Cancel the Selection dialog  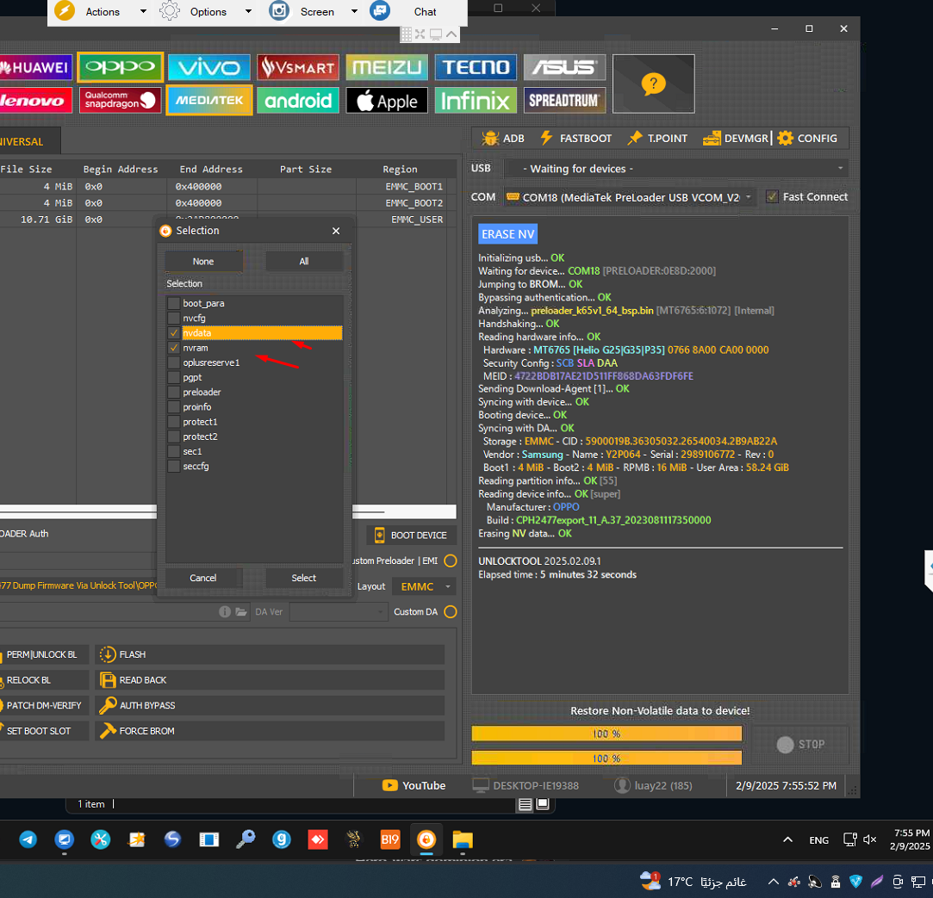[203, 578]
